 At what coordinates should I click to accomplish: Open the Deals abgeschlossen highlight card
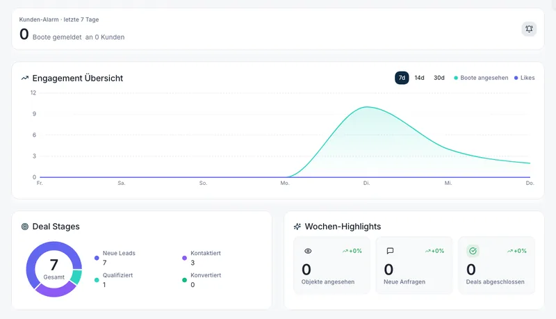[x=496, y=265]
